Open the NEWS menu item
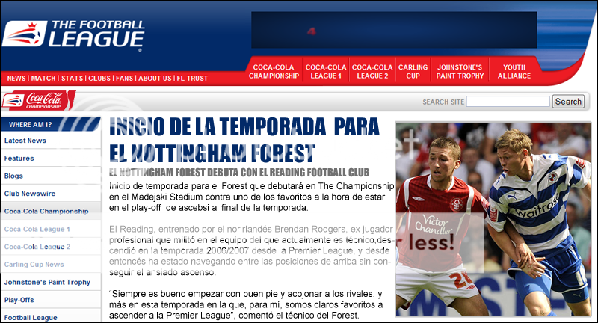The width and height of the screenshot is (598, 323). (16, 79)
